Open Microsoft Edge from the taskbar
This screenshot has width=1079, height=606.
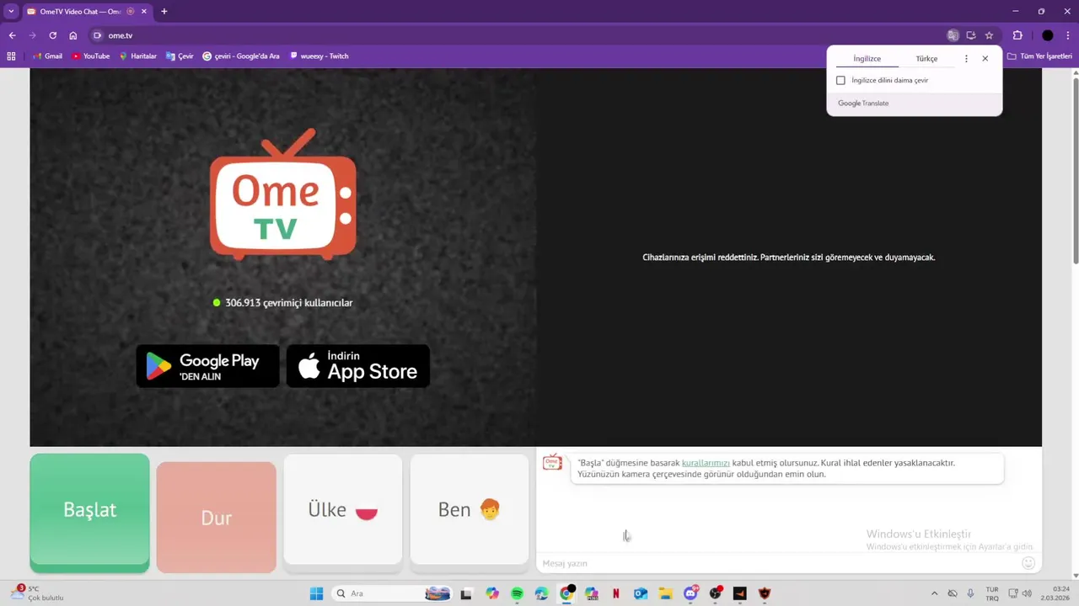(541, 593)
